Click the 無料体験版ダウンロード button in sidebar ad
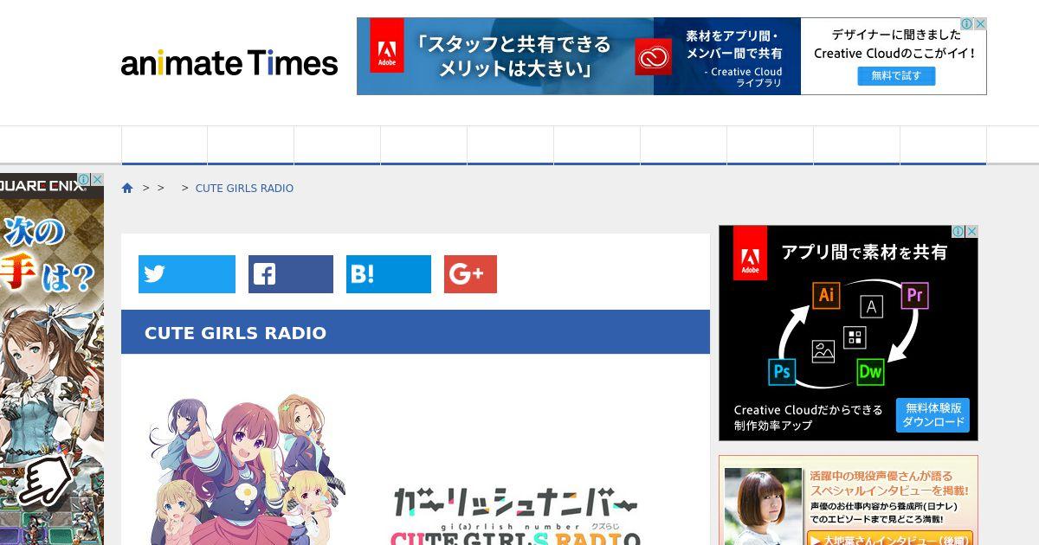 pyautogui.click(x=933, y=415)
